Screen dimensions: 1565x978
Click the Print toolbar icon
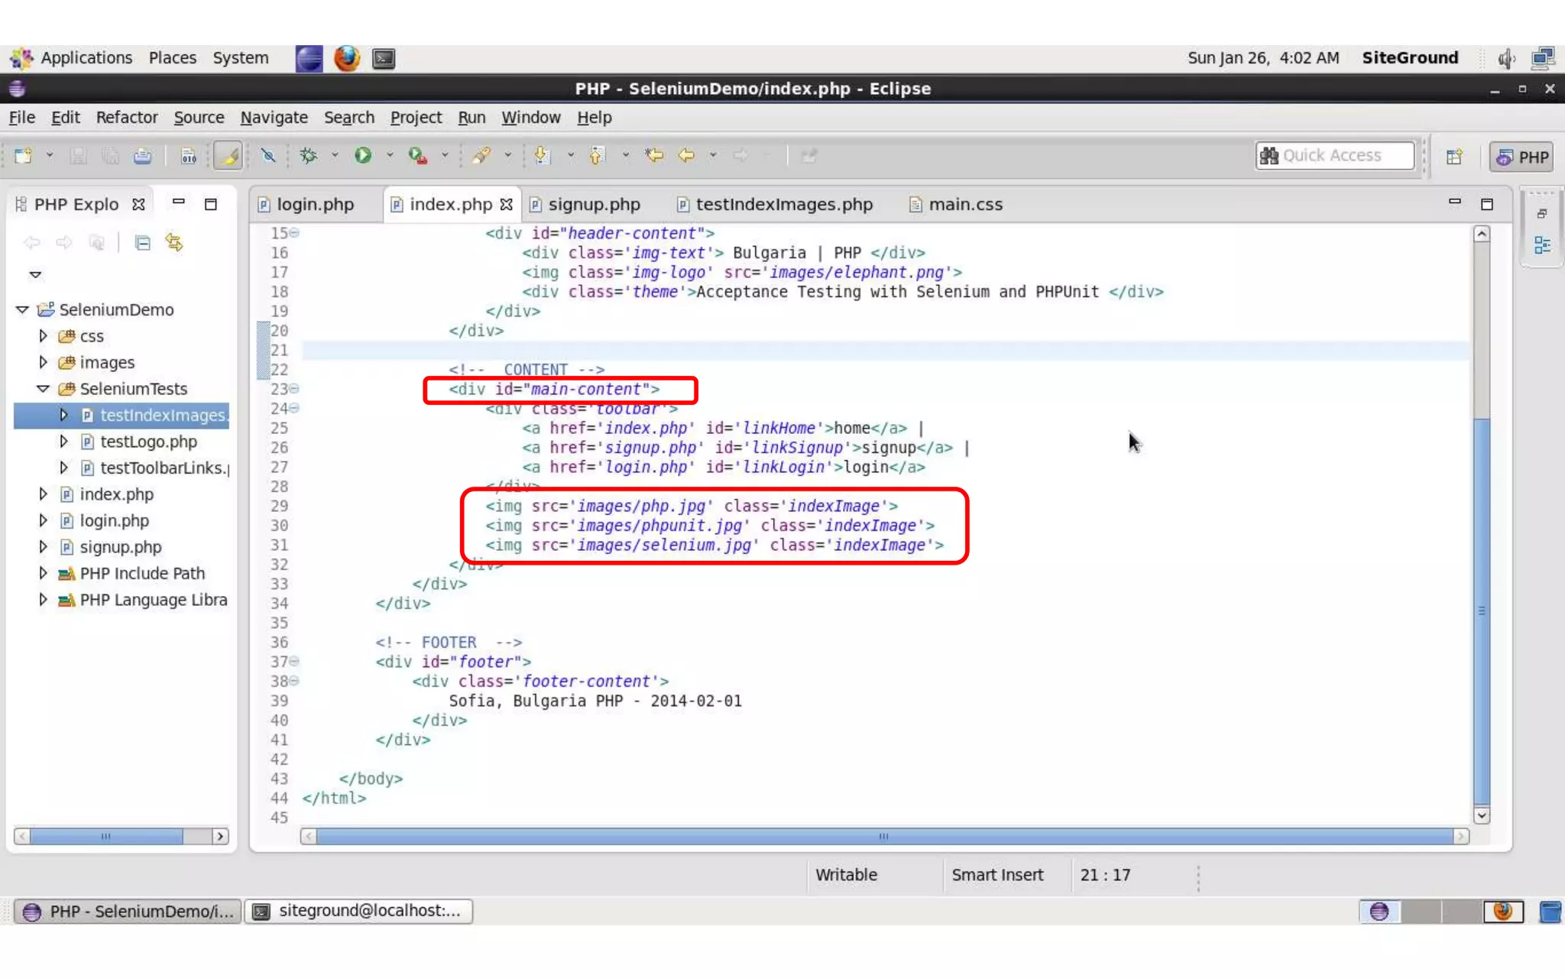click(x=142, y=156)
